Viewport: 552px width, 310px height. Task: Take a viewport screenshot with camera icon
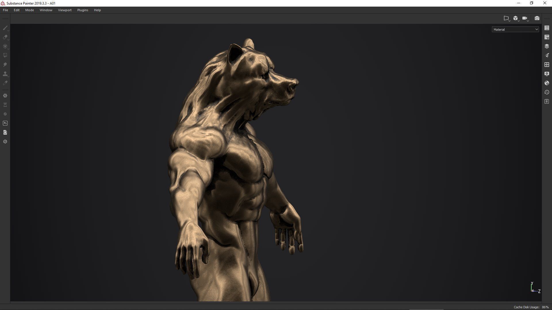537,18
